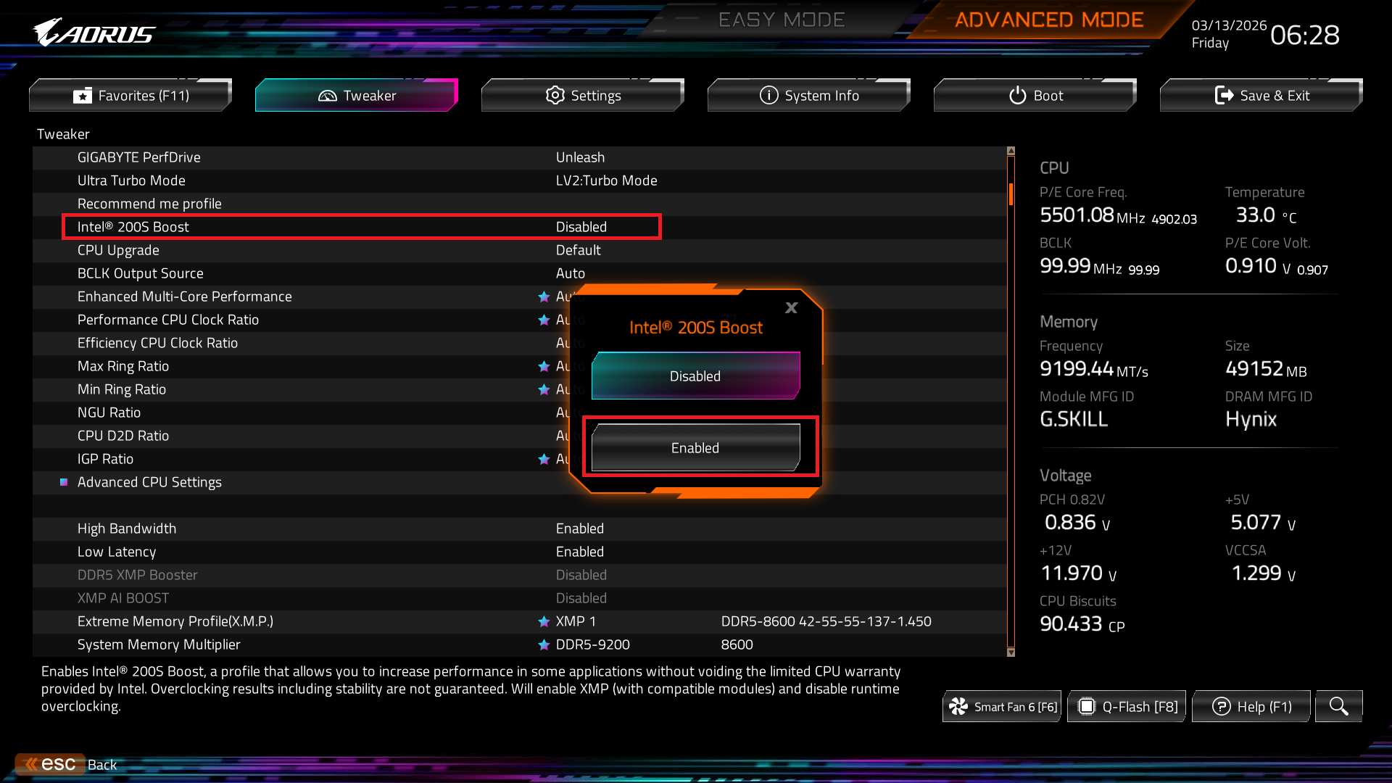The width and height of the screenshot is (1392, 783).
Task: Open System Memory Multiplier DDR5-9200 dropdown
Action: click(592, 645)
